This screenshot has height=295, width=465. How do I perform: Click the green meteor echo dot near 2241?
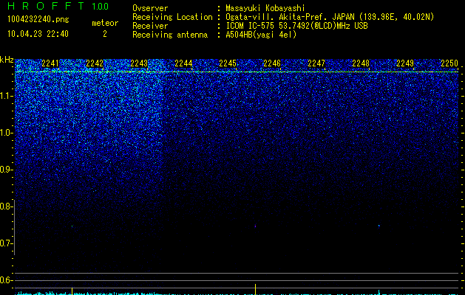(x=72, y=226)
